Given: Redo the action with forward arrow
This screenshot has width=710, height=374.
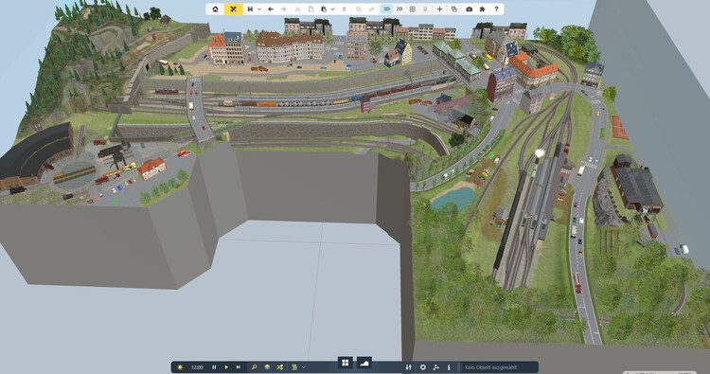Looking at the screenshot, I should coord(283,9).
